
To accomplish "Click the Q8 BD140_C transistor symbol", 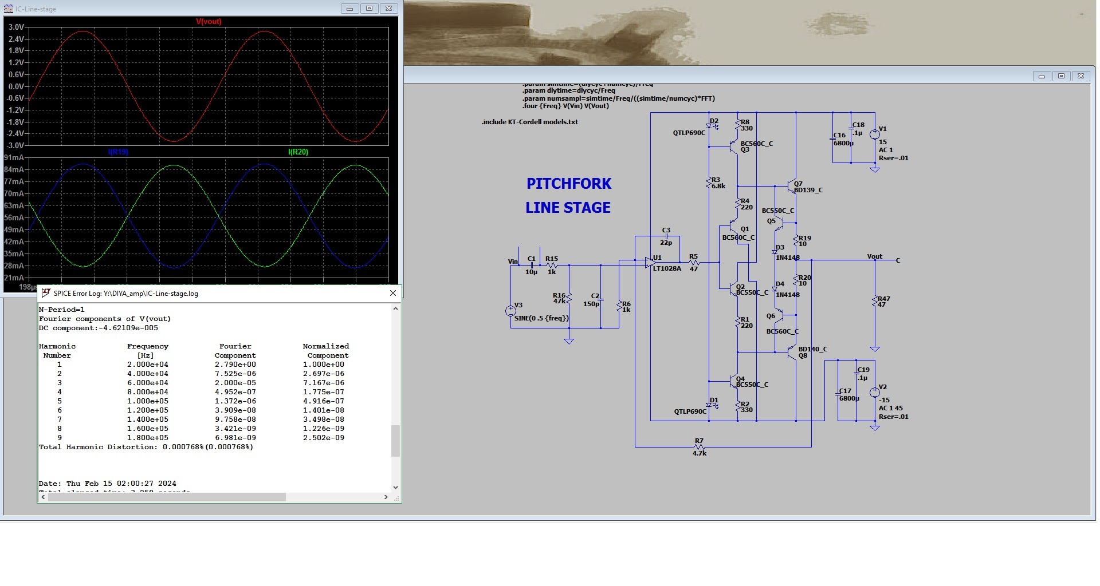I will tap(791, 352).
